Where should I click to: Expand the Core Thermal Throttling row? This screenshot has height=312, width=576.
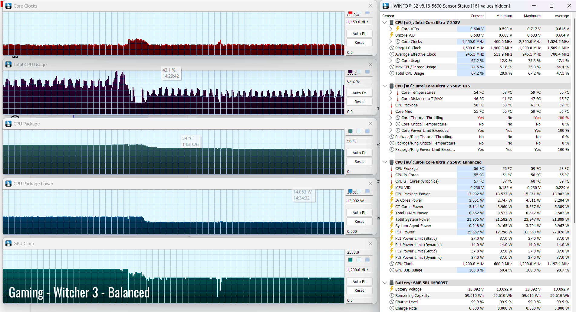[x=391, y=118]
